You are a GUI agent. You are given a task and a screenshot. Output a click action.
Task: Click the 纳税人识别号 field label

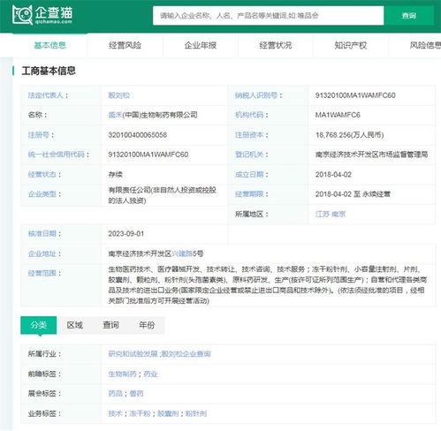point(256,95)
